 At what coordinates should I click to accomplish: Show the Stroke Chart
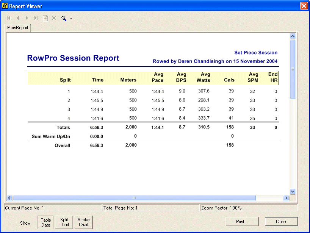(x=84, y=222)
